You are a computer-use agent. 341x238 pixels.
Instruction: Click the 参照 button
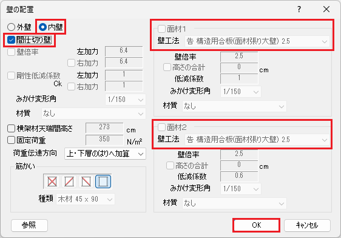click(x=29, y=225)
